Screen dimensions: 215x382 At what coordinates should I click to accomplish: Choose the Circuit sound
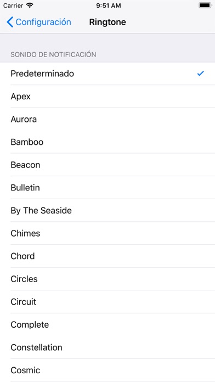point(107,302)
